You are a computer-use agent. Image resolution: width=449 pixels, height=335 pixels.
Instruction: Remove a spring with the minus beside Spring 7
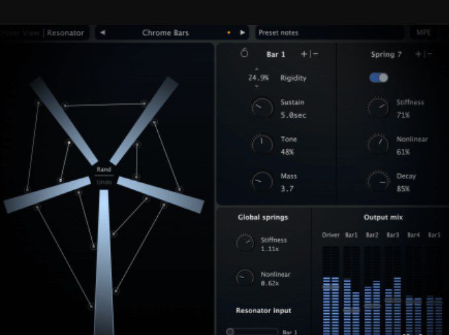(x=430, y=54)
